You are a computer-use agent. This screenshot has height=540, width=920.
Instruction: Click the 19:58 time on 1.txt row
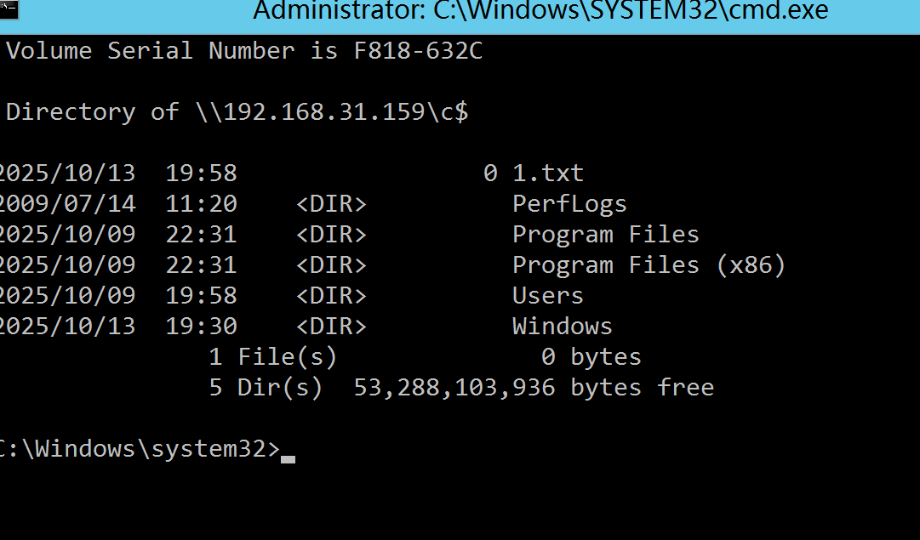point(201,173)
